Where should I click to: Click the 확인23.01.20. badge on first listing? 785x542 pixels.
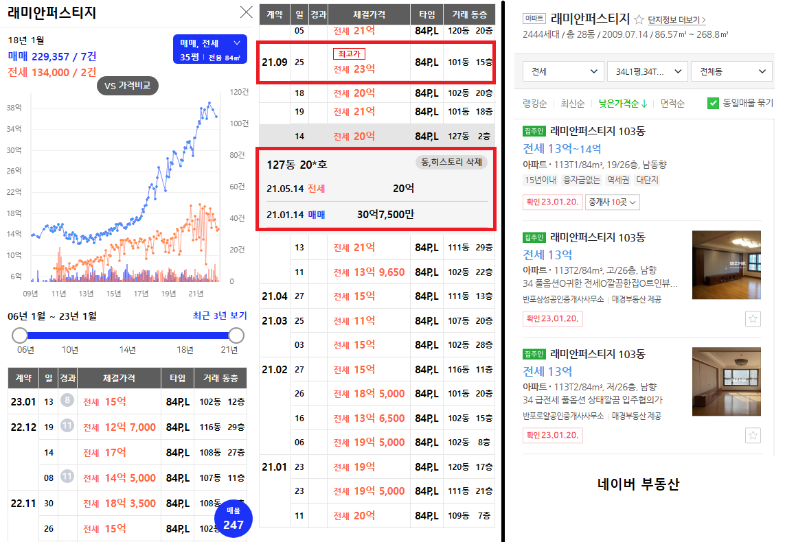[552, 202]
